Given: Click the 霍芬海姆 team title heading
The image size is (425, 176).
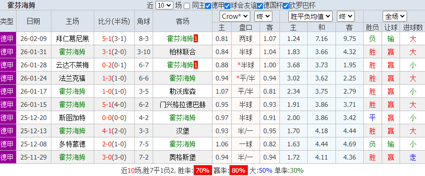Looking at the screenshot, I should [21, 6].
